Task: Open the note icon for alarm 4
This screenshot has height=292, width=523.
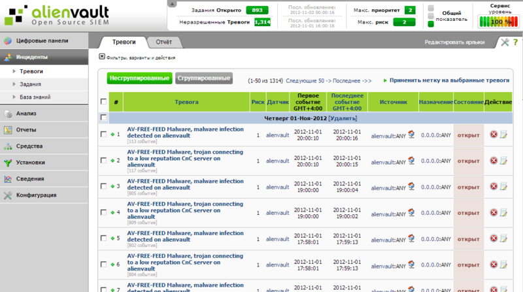Action: point(503,212)
